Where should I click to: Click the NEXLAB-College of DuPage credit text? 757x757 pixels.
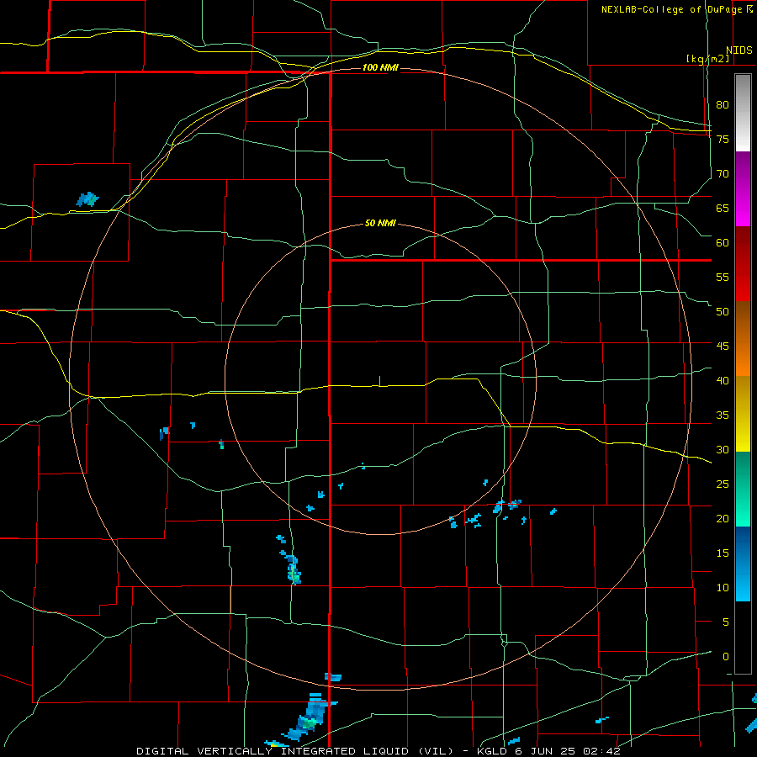pos(671,9)
